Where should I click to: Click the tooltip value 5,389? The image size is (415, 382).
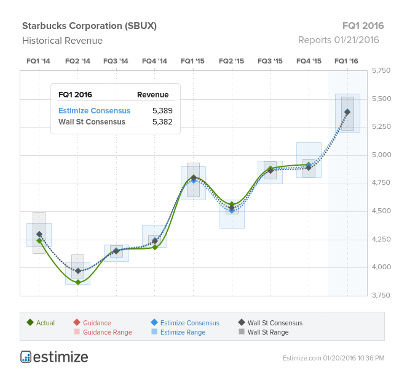tap(162, 111)
